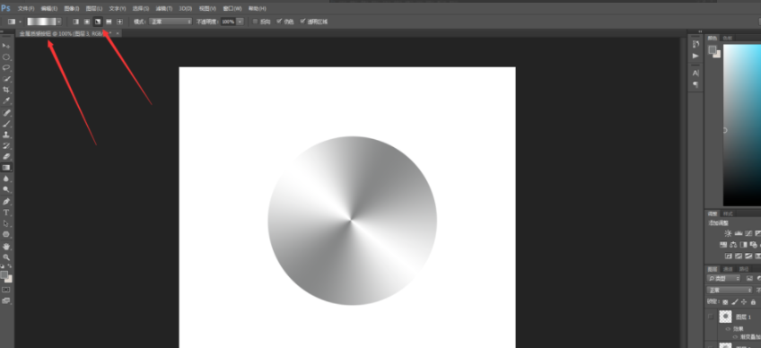
Task: Uncheck the 透明区域 (Transparency) checkbox
Action: [x=302, y=22]
